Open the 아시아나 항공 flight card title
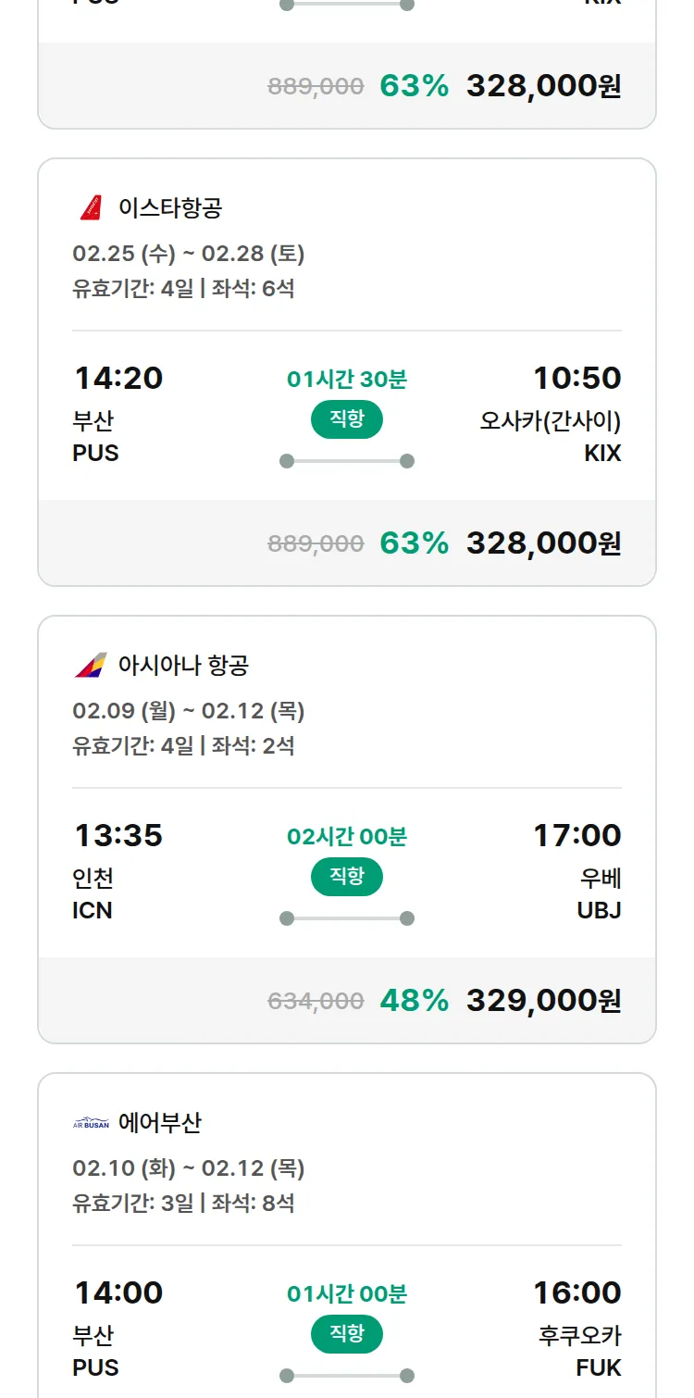This screenshot has width=694, height=1398. point(183,665)
